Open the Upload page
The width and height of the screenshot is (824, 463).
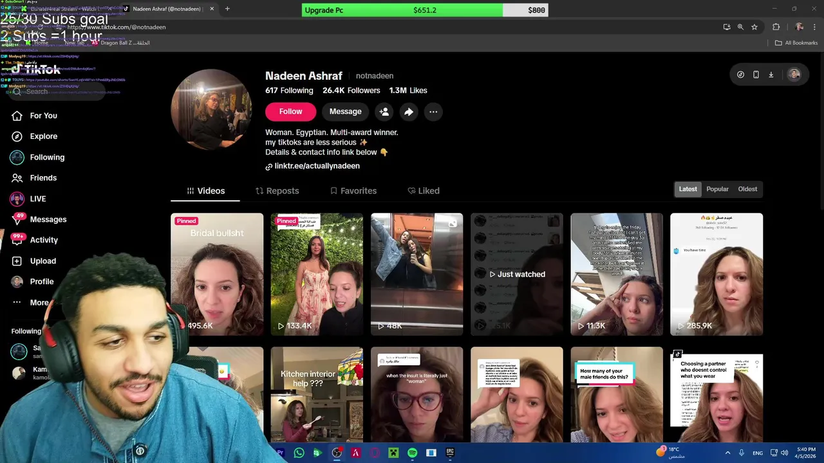tap(33, 261)
